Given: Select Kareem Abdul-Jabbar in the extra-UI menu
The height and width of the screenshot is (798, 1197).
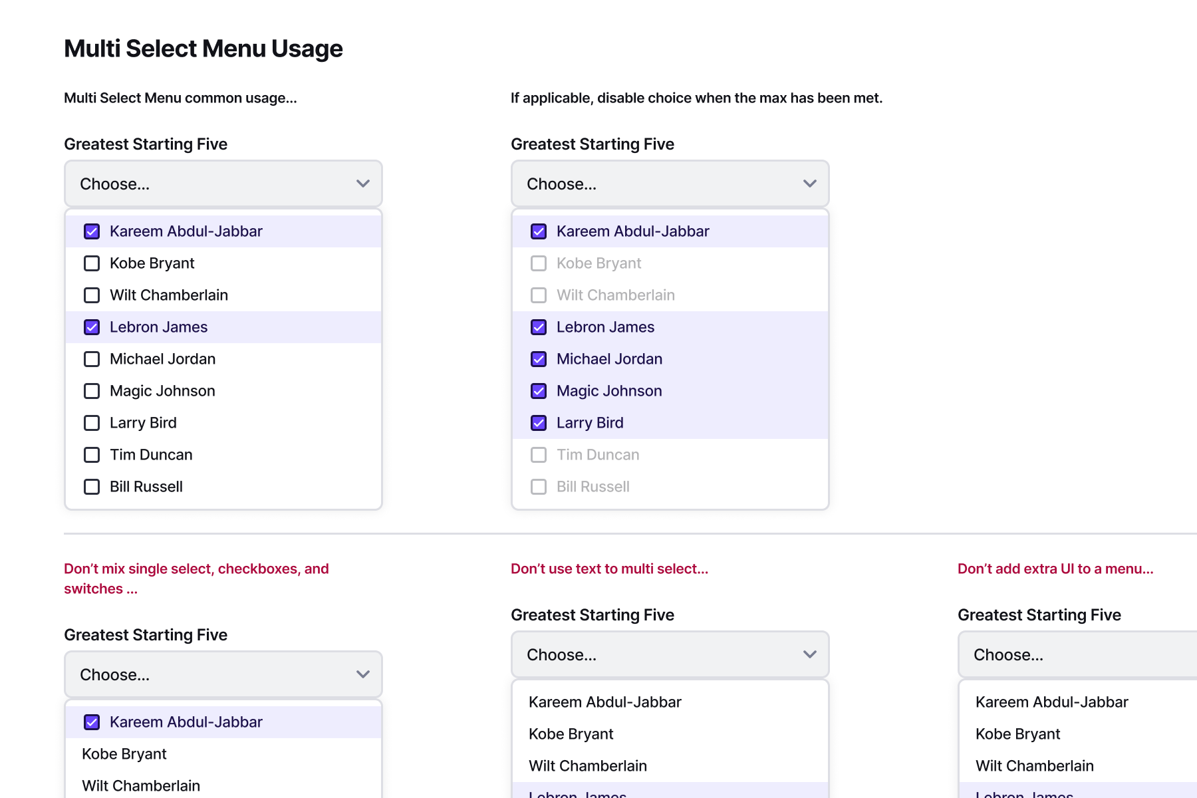Looking at the screenshot, I should tap(1078, 702).
